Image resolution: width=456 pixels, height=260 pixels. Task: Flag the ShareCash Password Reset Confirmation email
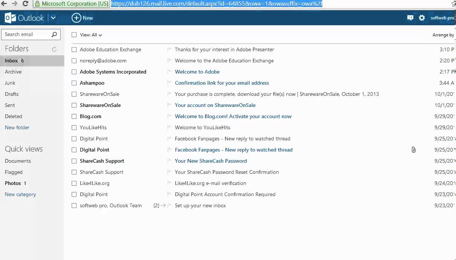(169, 172)
